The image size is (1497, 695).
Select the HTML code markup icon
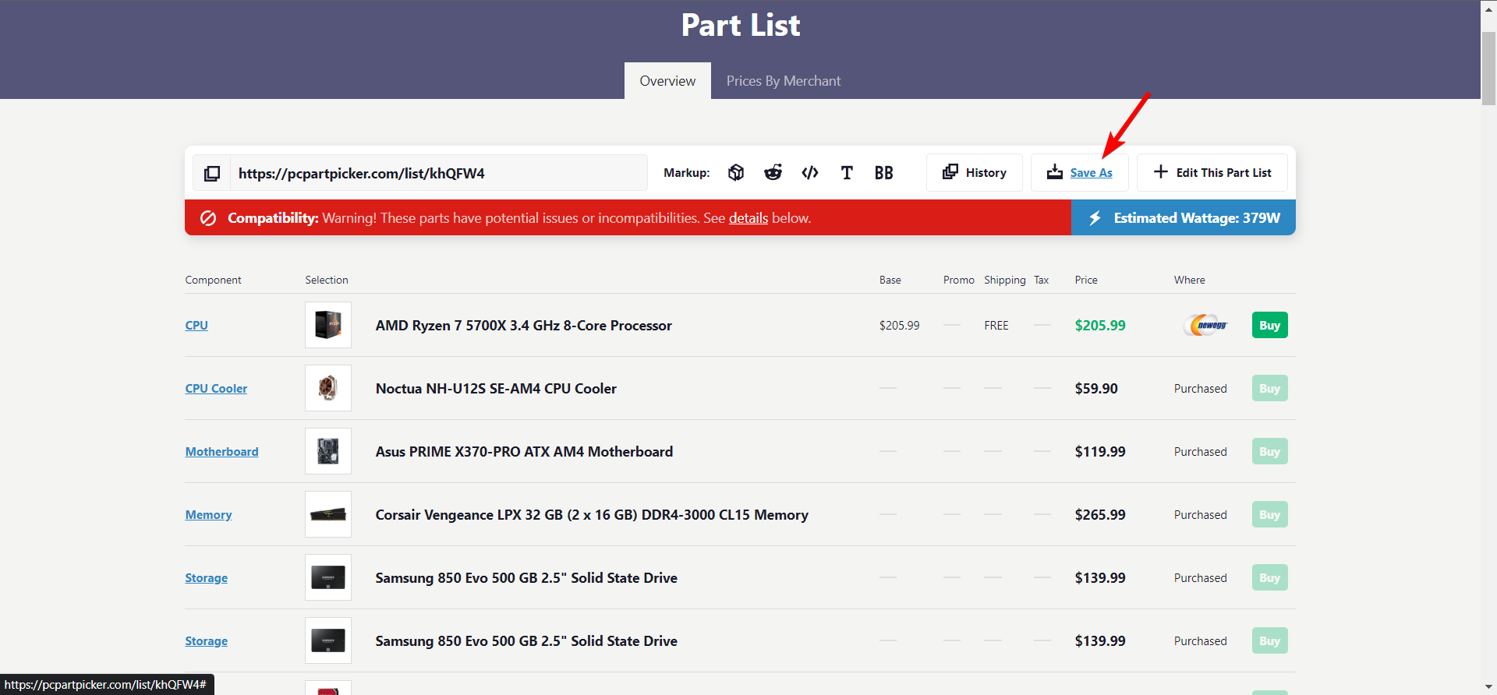click(809, 173)
